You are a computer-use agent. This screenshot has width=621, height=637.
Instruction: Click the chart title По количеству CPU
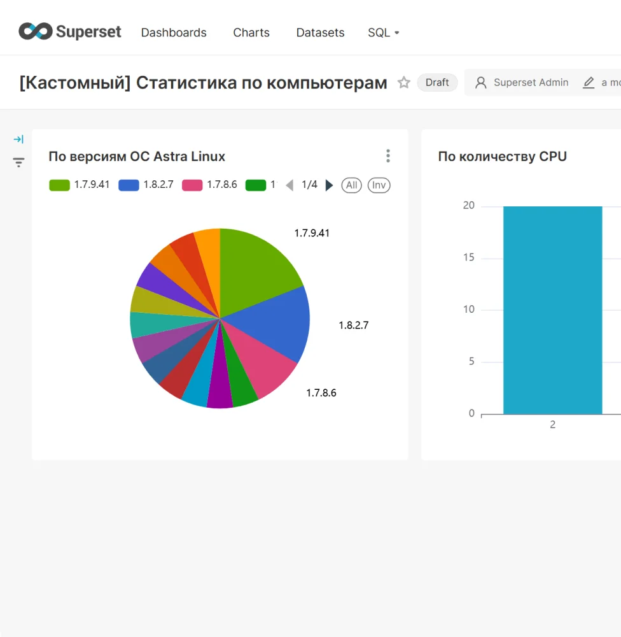[x=503, y=157]
